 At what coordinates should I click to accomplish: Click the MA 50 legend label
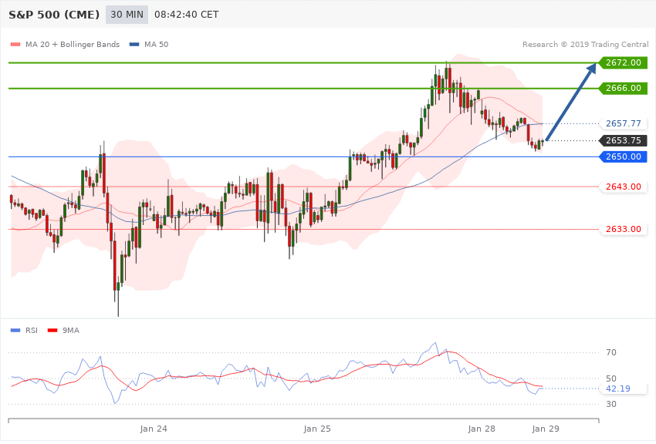pos(156,44)
